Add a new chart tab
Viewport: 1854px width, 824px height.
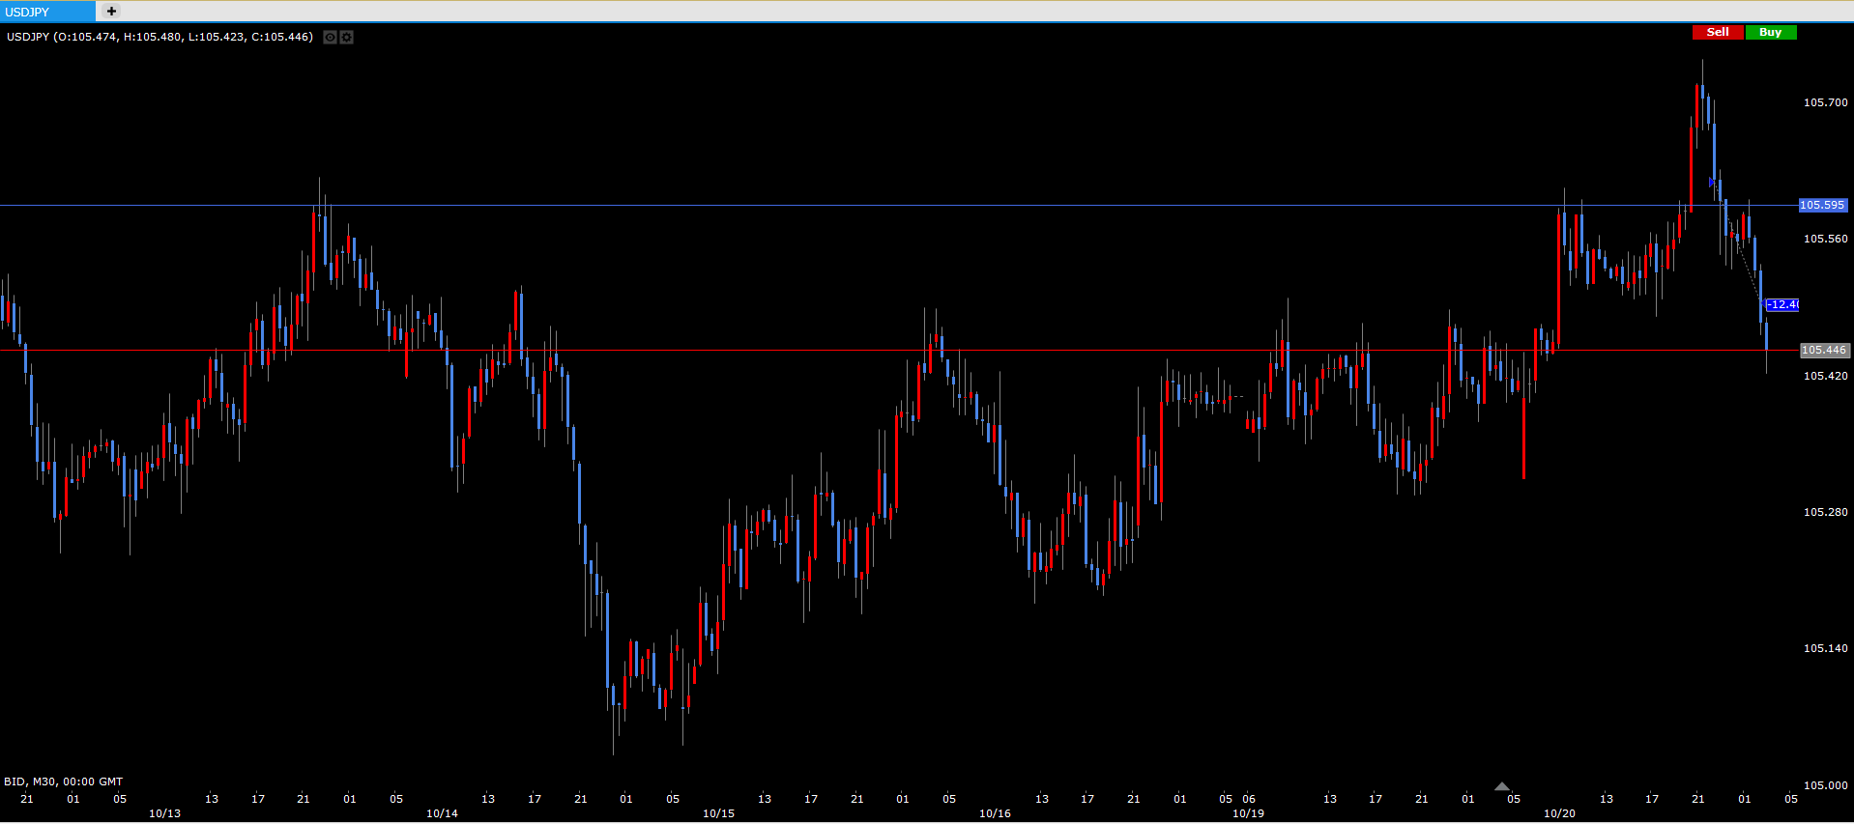[111, 12]
